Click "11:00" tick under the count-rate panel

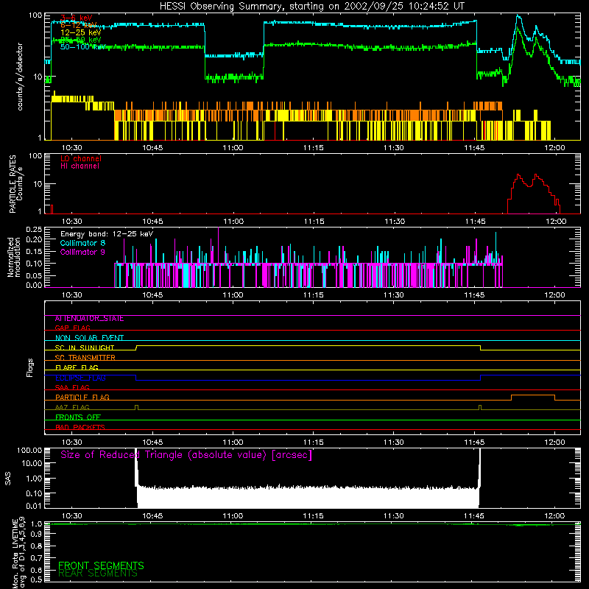tap(233, 148)
